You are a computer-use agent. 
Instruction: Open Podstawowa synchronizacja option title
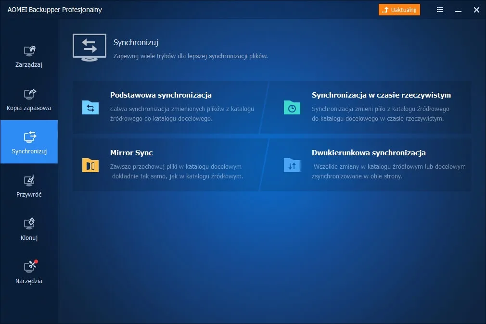tap(161, 95)
